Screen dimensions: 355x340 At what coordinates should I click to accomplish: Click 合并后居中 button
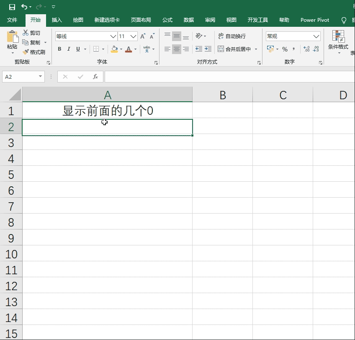click(234, 49)
